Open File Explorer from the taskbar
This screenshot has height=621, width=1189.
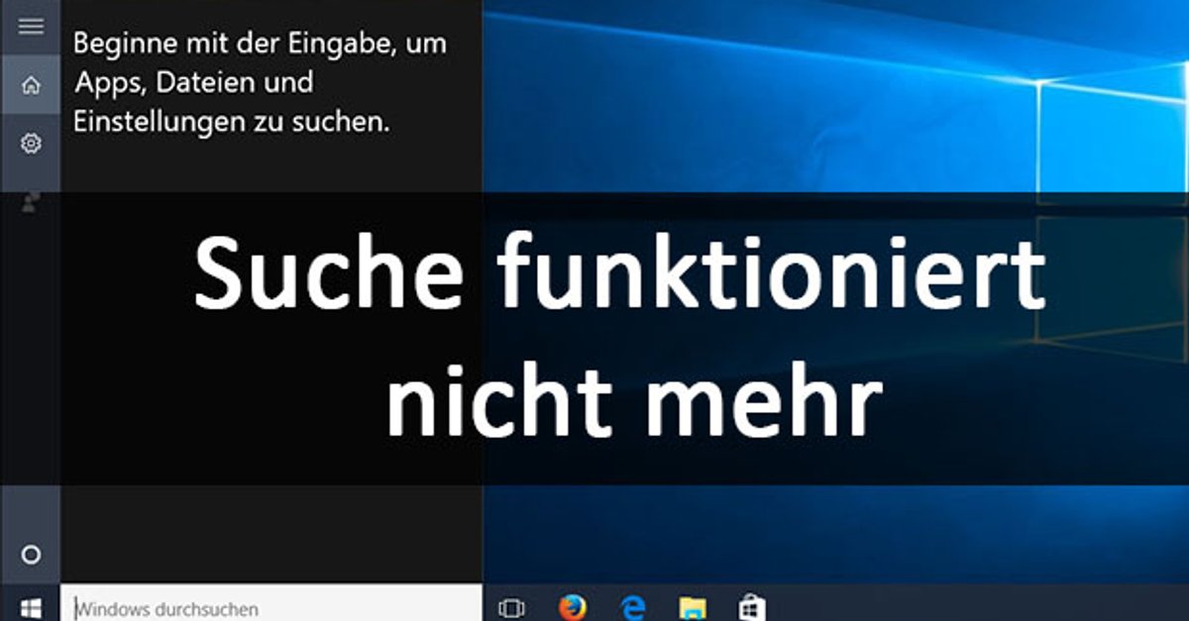point(693,607)
